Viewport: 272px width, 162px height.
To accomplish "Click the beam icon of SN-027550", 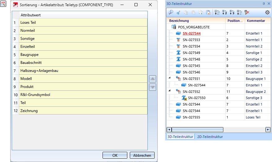I will point(184,98).
